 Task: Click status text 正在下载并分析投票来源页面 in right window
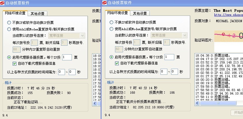tap(141, 102)
